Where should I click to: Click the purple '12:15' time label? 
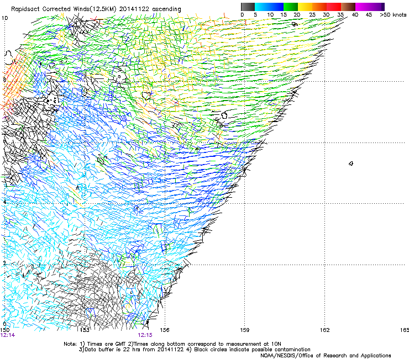[x=145, y=335]
